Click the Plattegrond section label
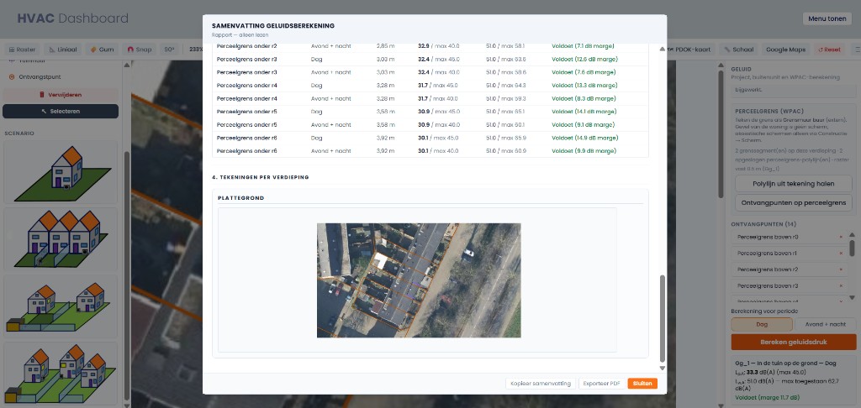 240,198
